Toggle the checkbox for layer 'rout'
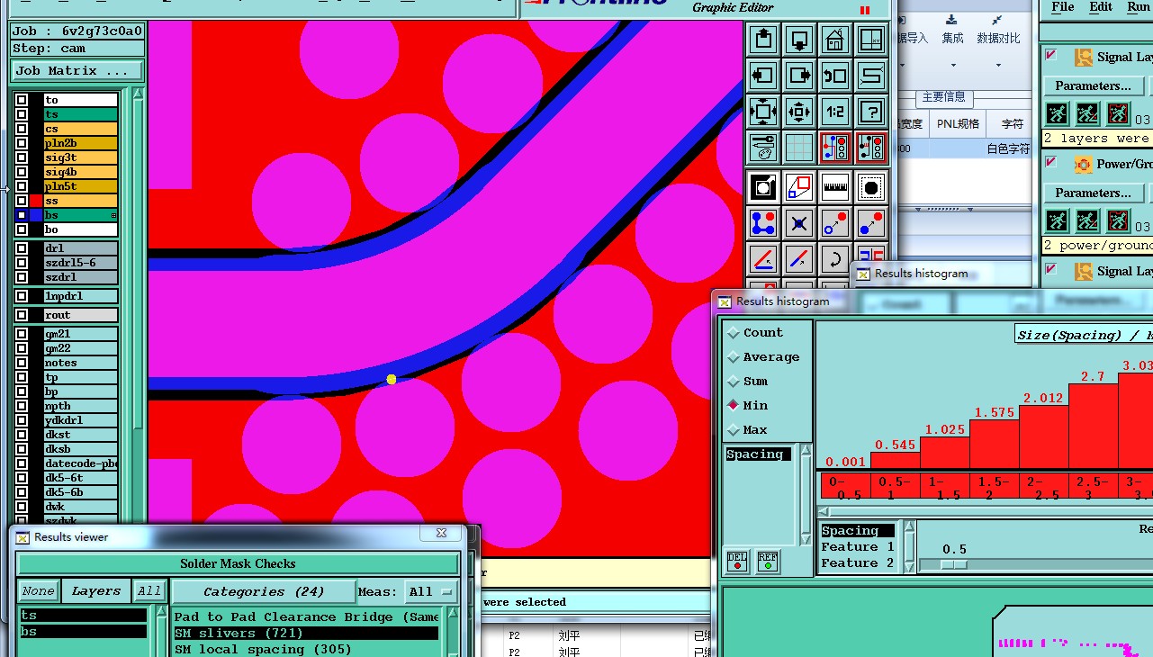The image size is (1153, 657). click(22, 315)
